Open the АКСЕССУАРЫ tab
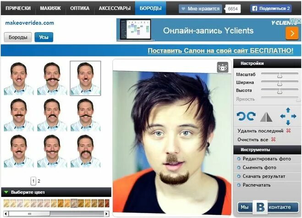The width and height of the screenshot is (302, 218). (115, 8)
